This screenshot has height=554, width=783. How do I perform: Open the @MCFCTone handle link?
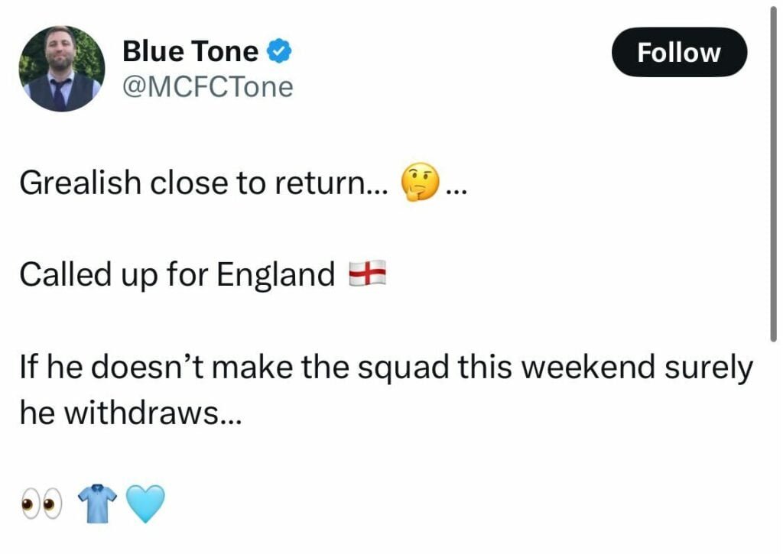pyautogui.click(x=207, y=87)
